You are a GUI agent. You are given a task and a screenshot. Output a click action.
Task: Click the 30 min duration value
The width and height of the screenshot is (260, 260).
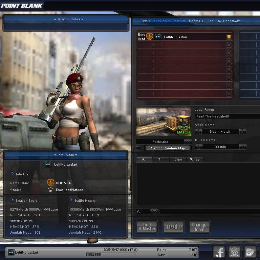(x=220, y=147)
